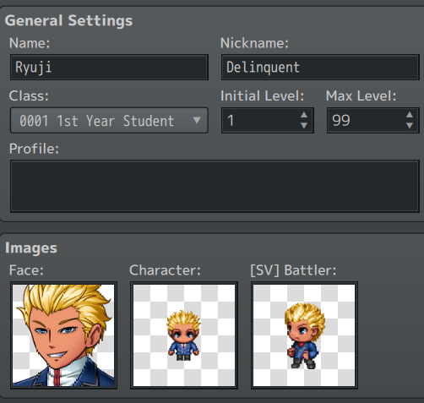The height and width of the screenshot is (403, 424).
Task: Click the Images section heading
Action: [31, 248]
